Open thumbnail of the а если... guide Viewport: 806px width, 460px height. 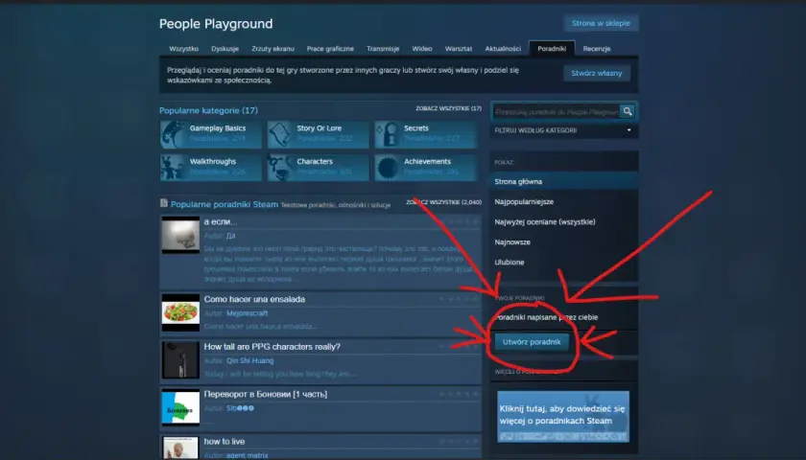[180, 235]
